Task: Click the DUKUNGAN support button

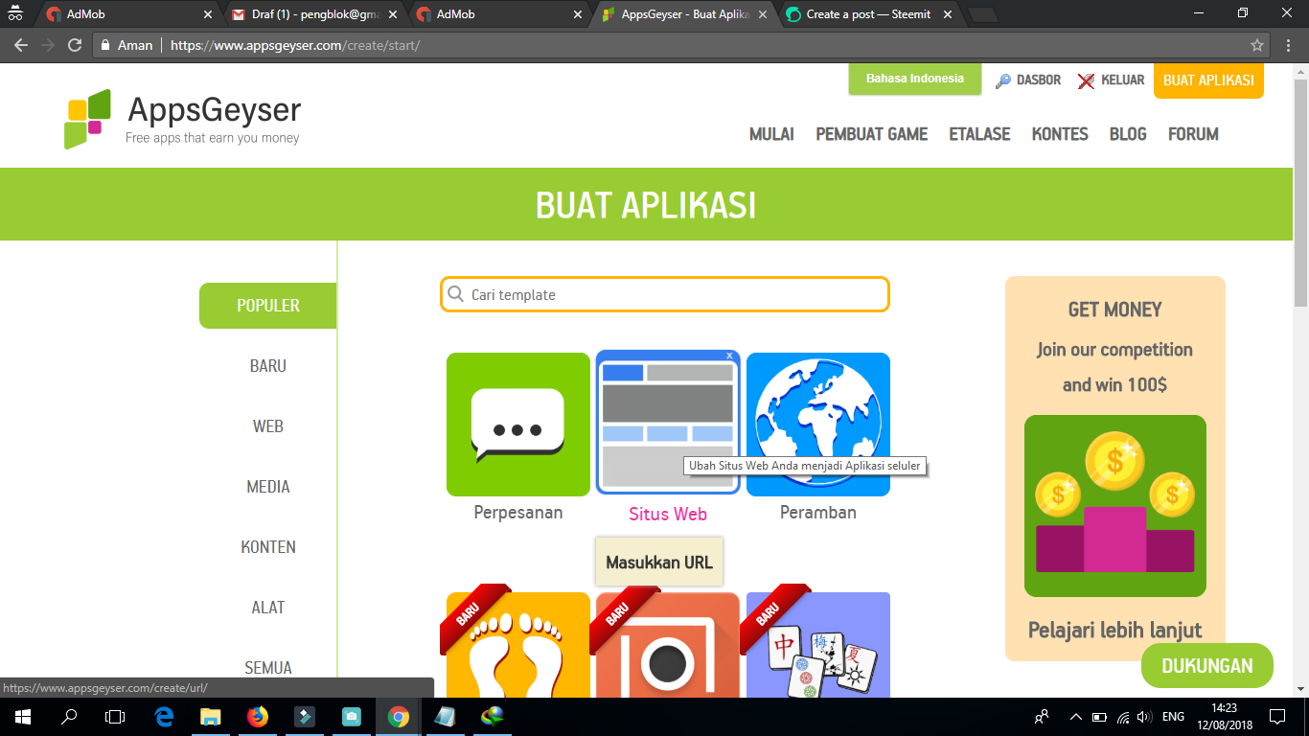Action: pyautogui.click(x=1207, y=666)
